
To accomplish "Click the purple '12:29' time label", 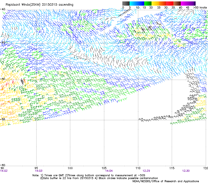I will point(146,171).
